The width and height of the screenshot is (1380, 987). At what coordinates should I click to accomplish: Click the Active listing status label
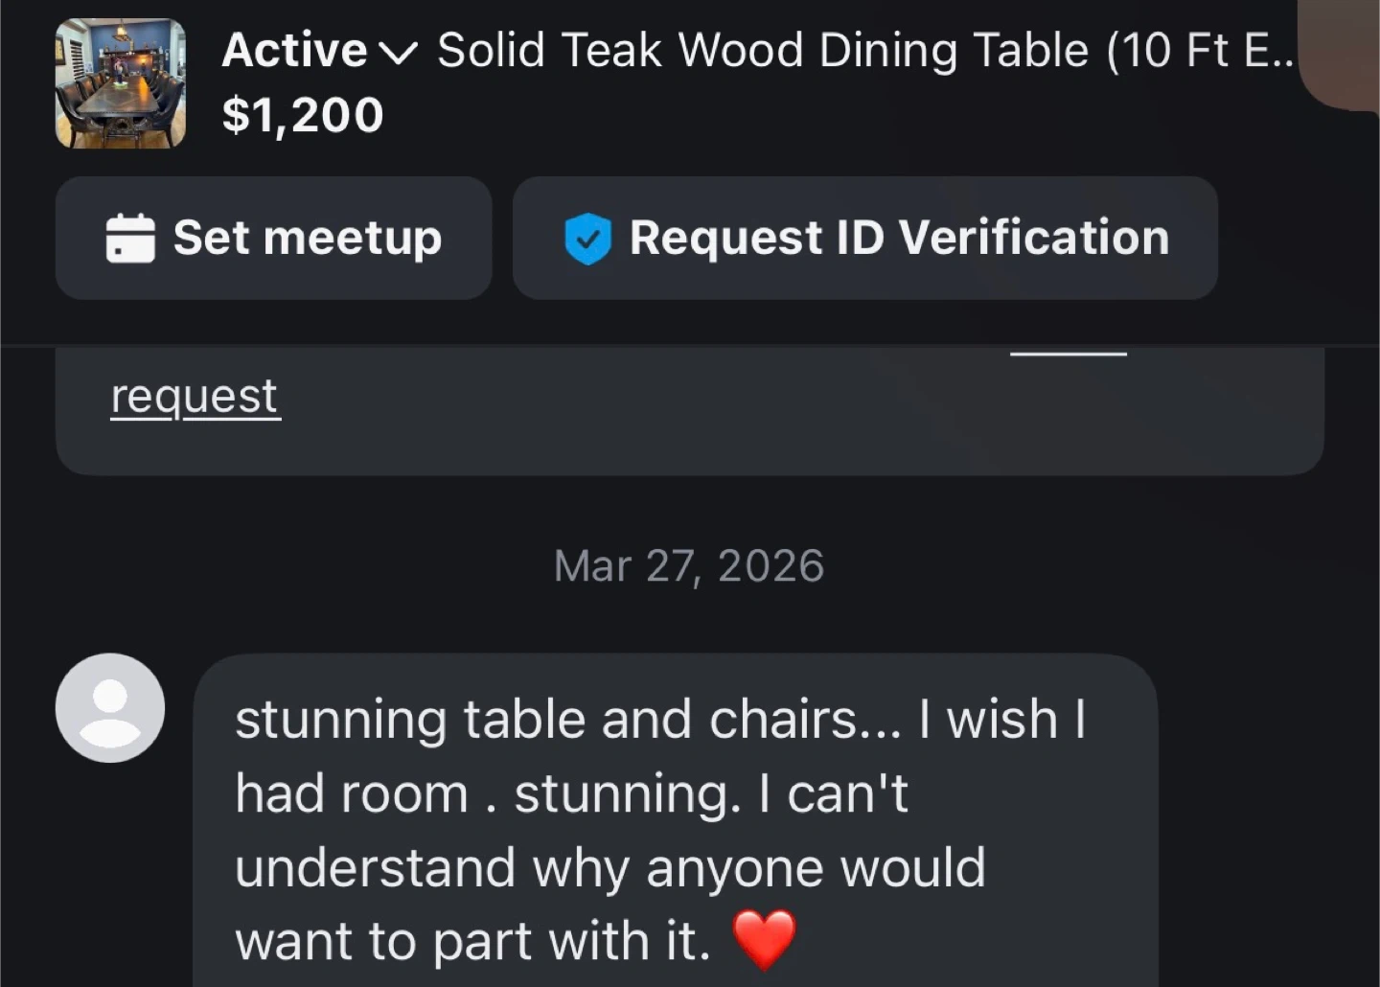coord(294,51)
